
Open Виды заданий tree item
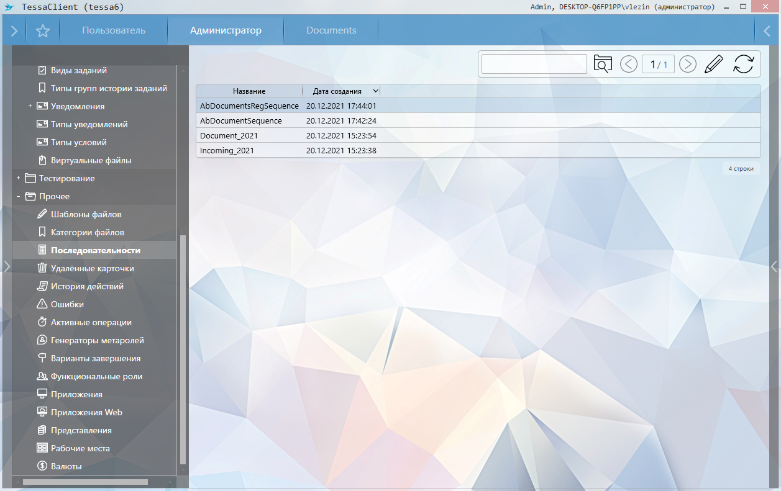[x=78, y=70]
